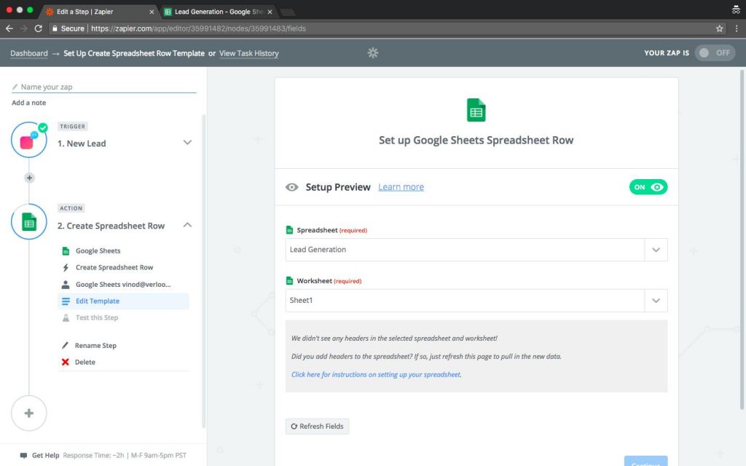
Task: Click the incognito icon in title bar
Action: point(736,9)
